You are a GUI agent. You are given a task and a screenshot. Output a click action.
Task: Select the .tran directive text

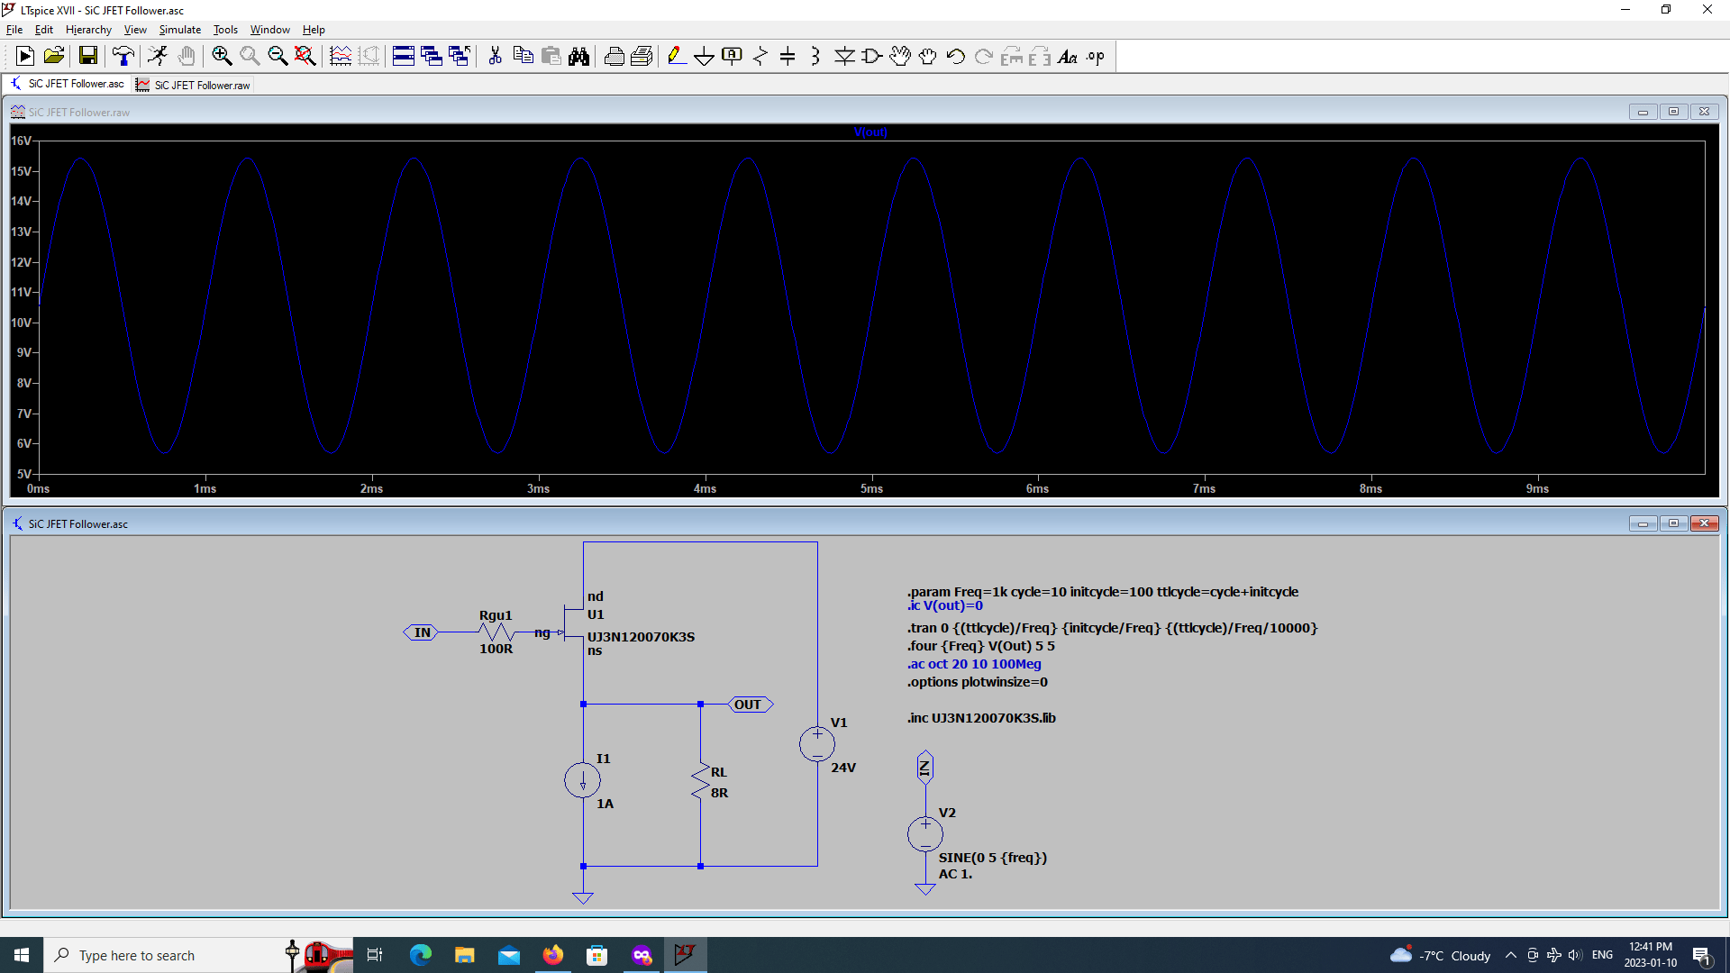coord(1112,628)
